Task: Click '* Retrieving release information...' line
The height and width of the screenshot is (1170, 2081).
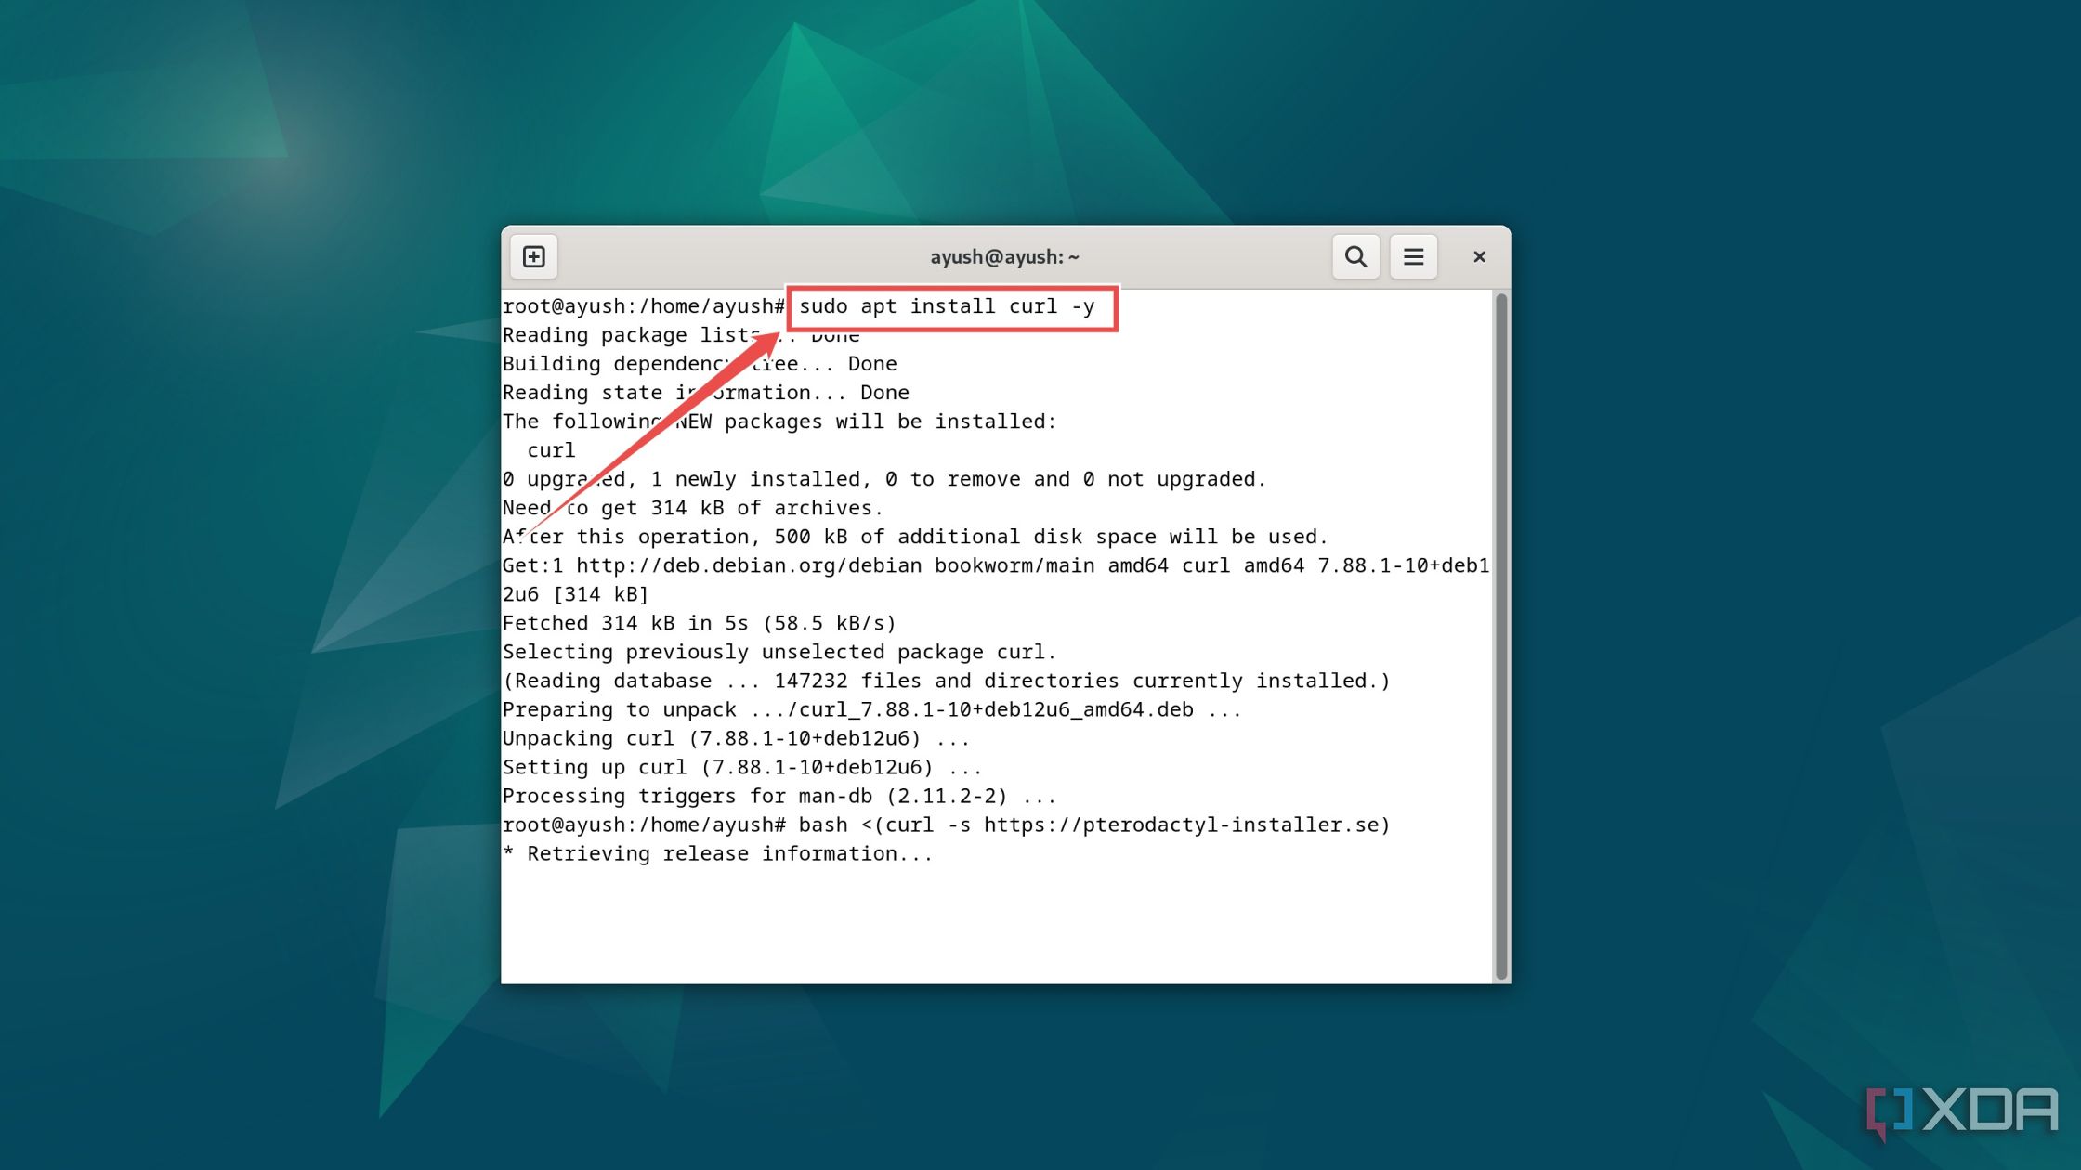Action: (718, 853)
